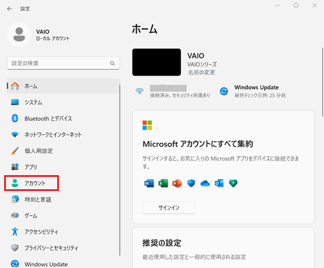Click the Wi-Fi status icon on Home
Screen dimensions: 324x268
coord(140,91)
